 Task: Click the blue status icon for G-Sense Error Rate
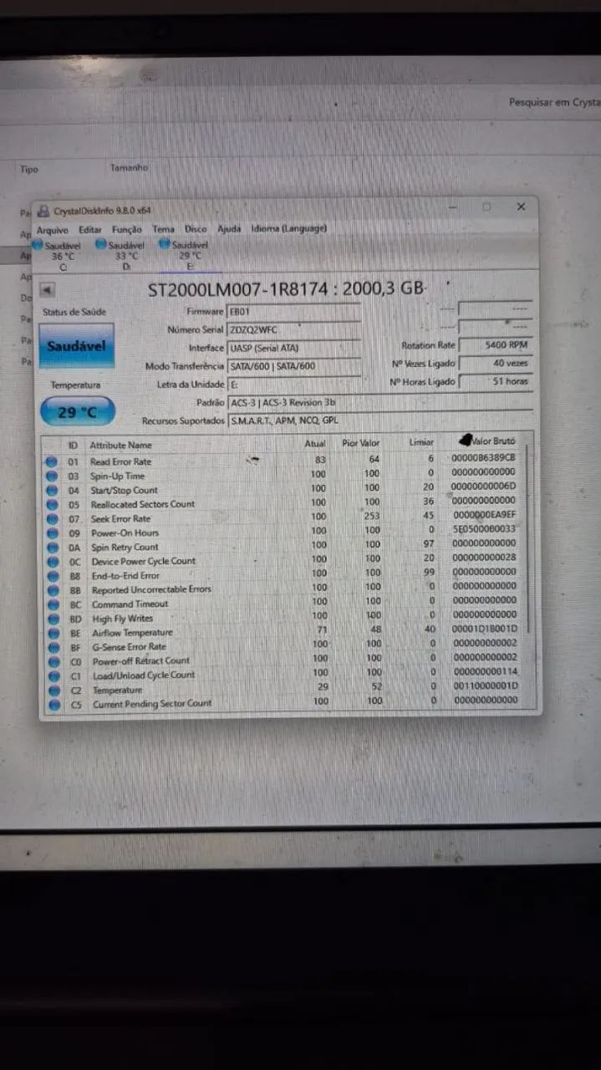tap(53, 648)
